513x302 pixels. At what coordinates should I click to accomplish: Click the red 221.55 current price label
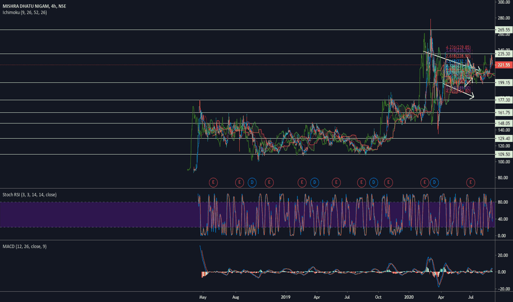tap(504, 65)
